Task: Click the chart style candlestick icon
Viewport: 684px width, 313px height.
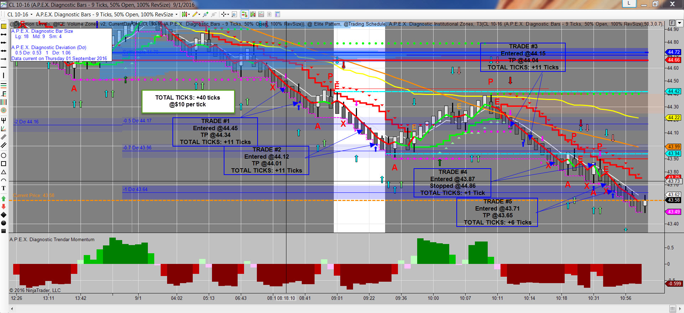Action: point(184,14)
